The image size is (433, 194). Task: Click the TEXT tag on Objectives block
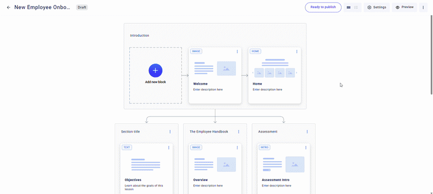(127, 148)
